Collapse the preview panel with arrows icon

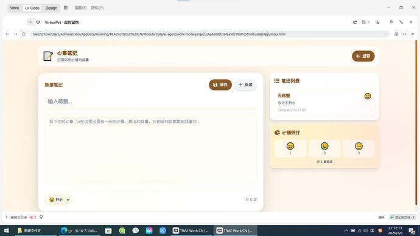tap(401, 23)
